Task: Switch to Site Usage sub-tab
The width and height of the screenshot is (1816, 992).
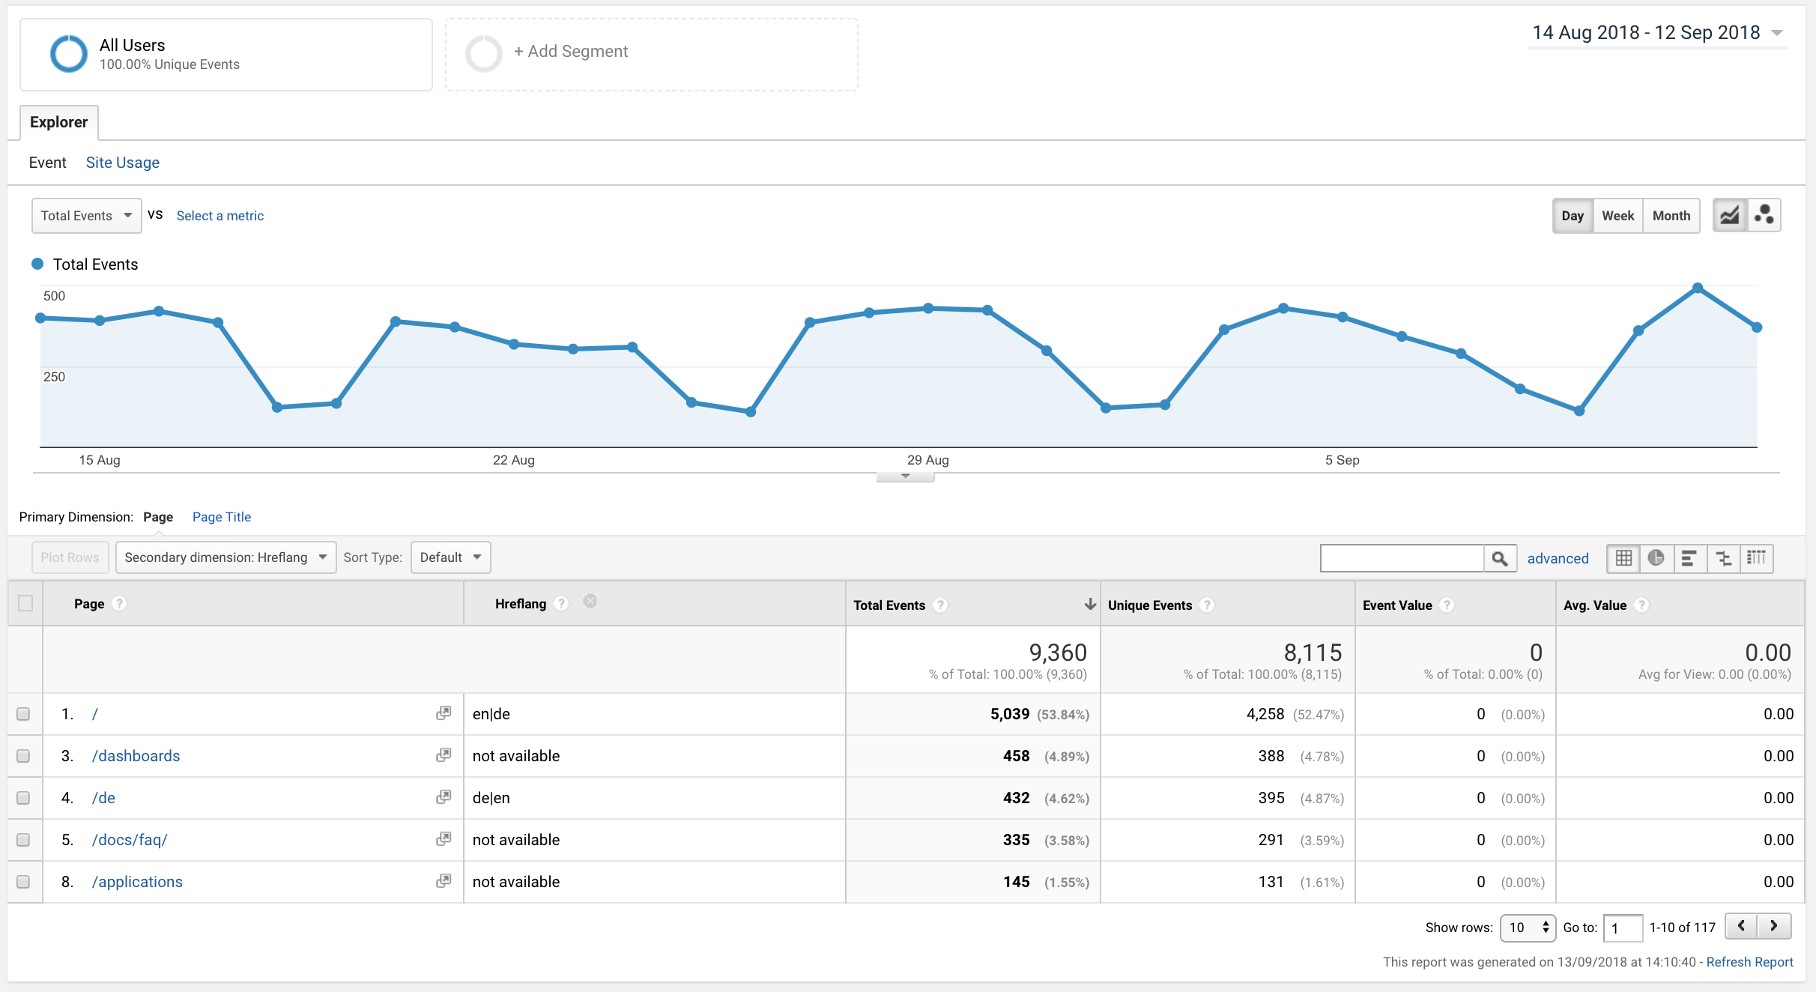Action: pyautogui.click(x=122, y=163)
